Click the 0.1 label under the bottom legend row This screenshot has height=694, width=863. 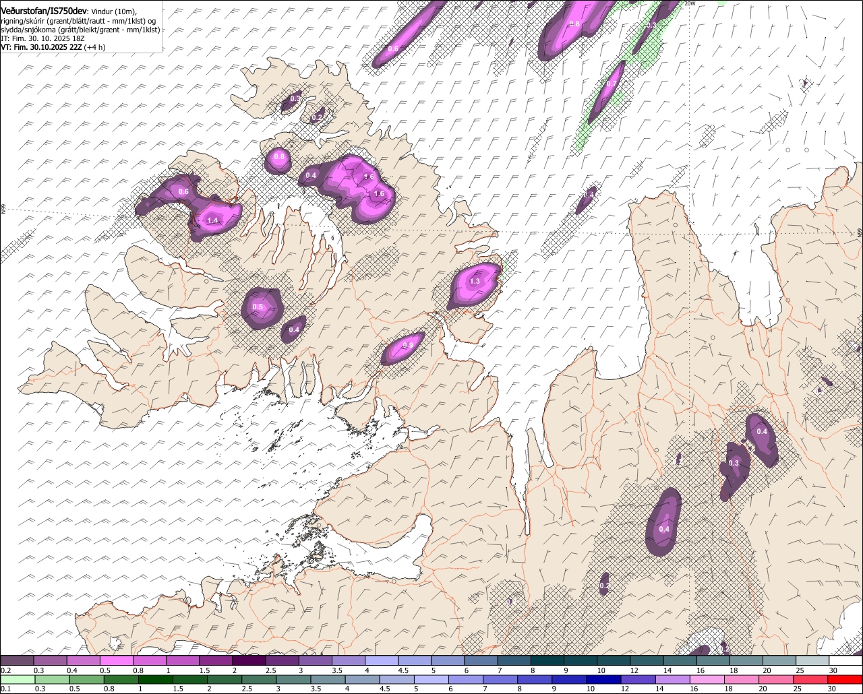tap(5, 689)
